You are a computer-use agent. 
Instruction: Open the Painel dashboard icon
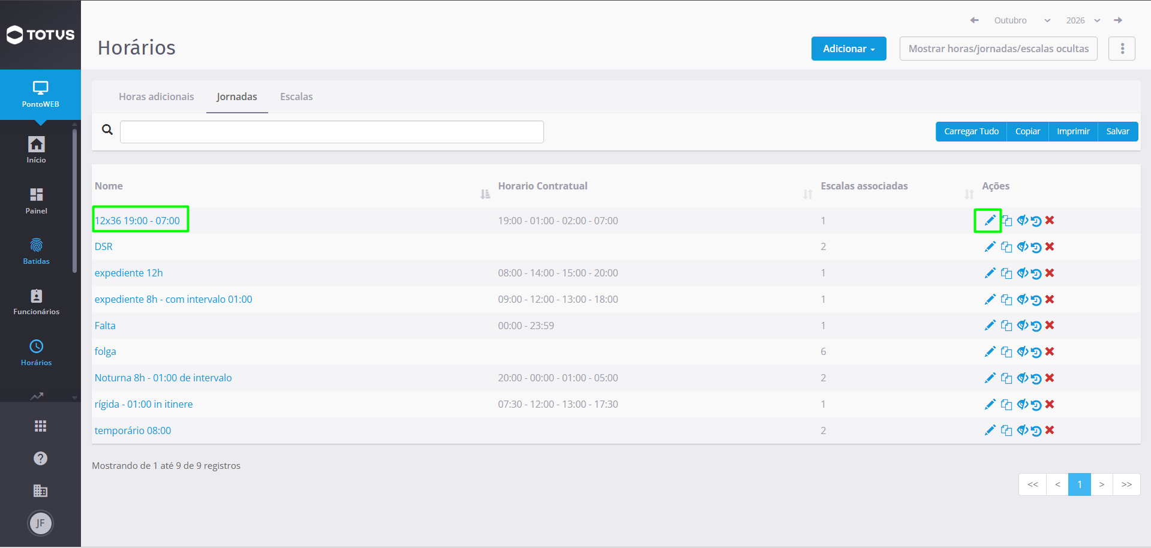point(36,195)
